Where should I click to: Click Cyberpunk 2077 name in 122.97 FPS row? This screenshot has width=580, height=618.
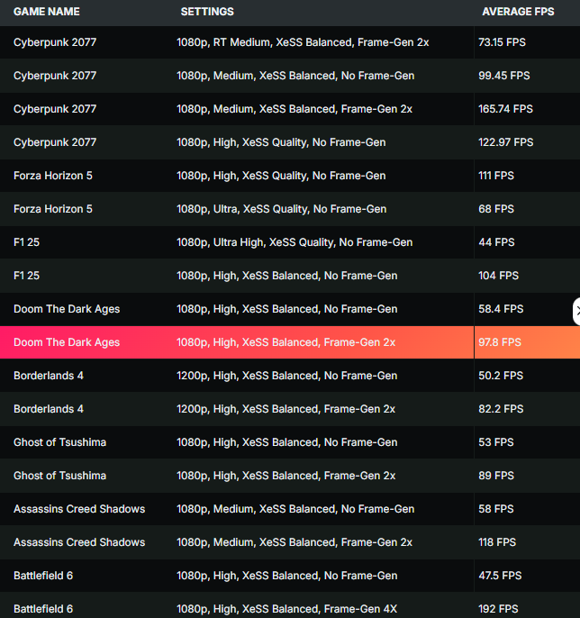(x=55, y=142)
